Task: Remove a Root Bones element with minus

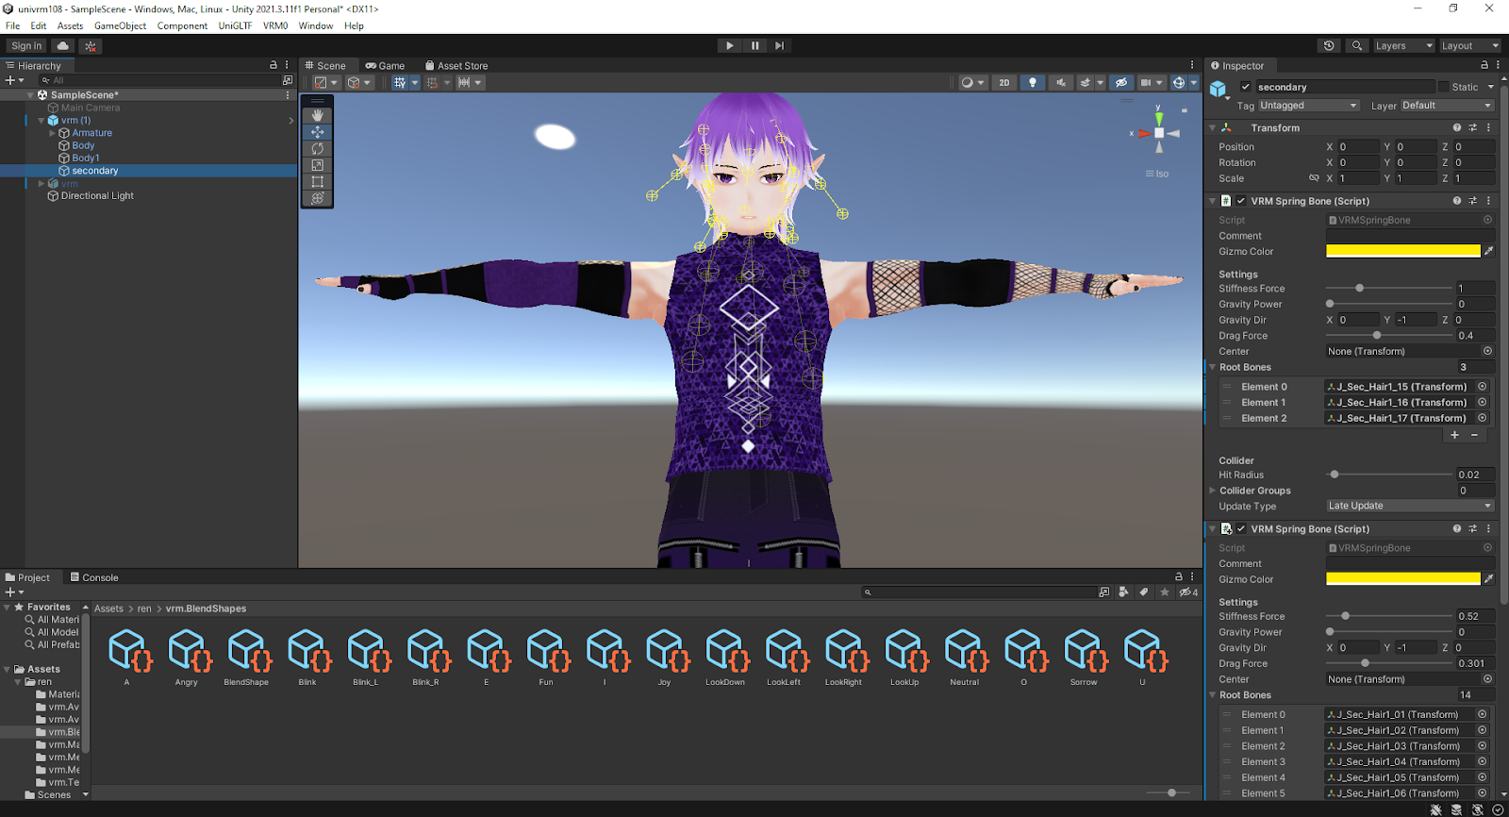Action: (x=1475, y=435)
